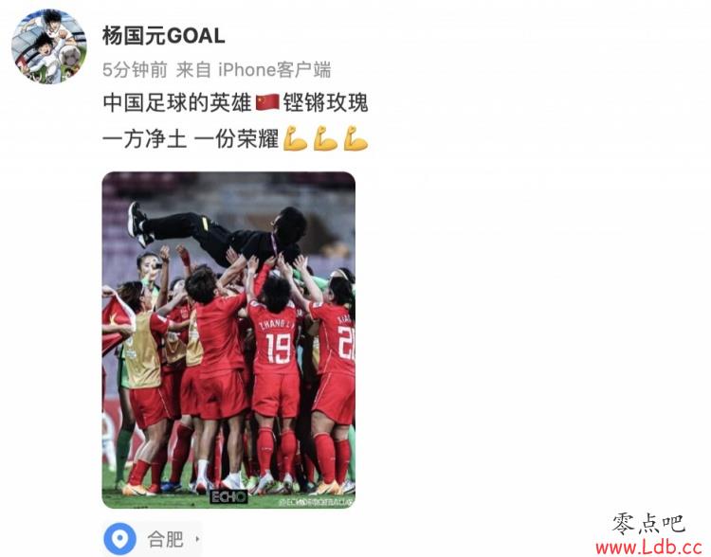The height and width of the screenshot is (557, 711).
Task: Open the 合肥 location tag
Action: tap(153, 539)
